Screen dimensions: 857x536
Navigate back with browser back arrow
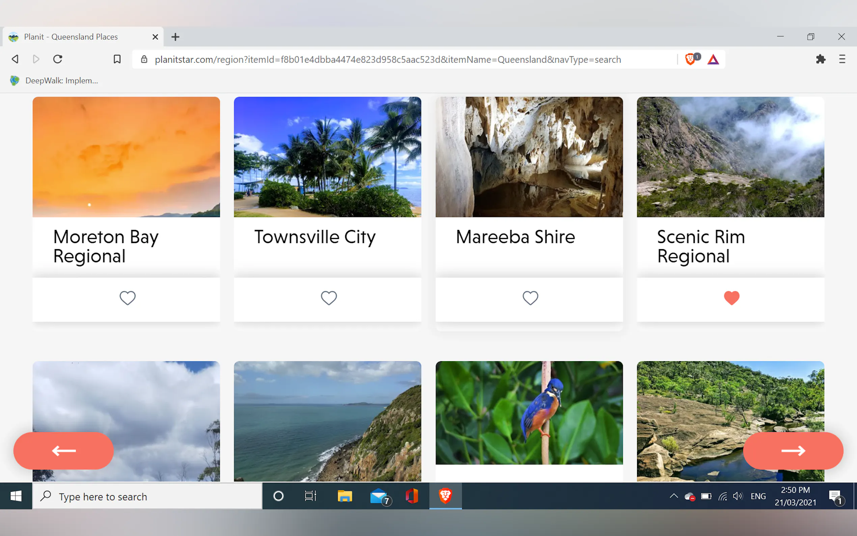pyautogui.click(x=15, y=59)
